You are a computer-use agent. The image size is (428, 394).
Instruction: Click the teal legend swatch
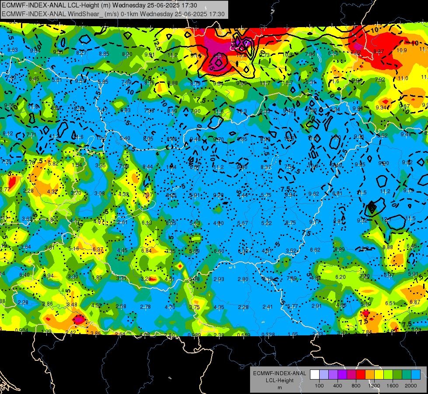click(x=406, y=375)
